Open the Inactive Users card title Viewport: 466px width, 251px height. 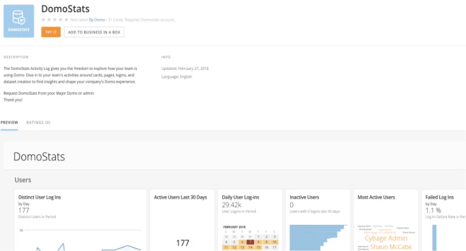click(x=304, y=197)
